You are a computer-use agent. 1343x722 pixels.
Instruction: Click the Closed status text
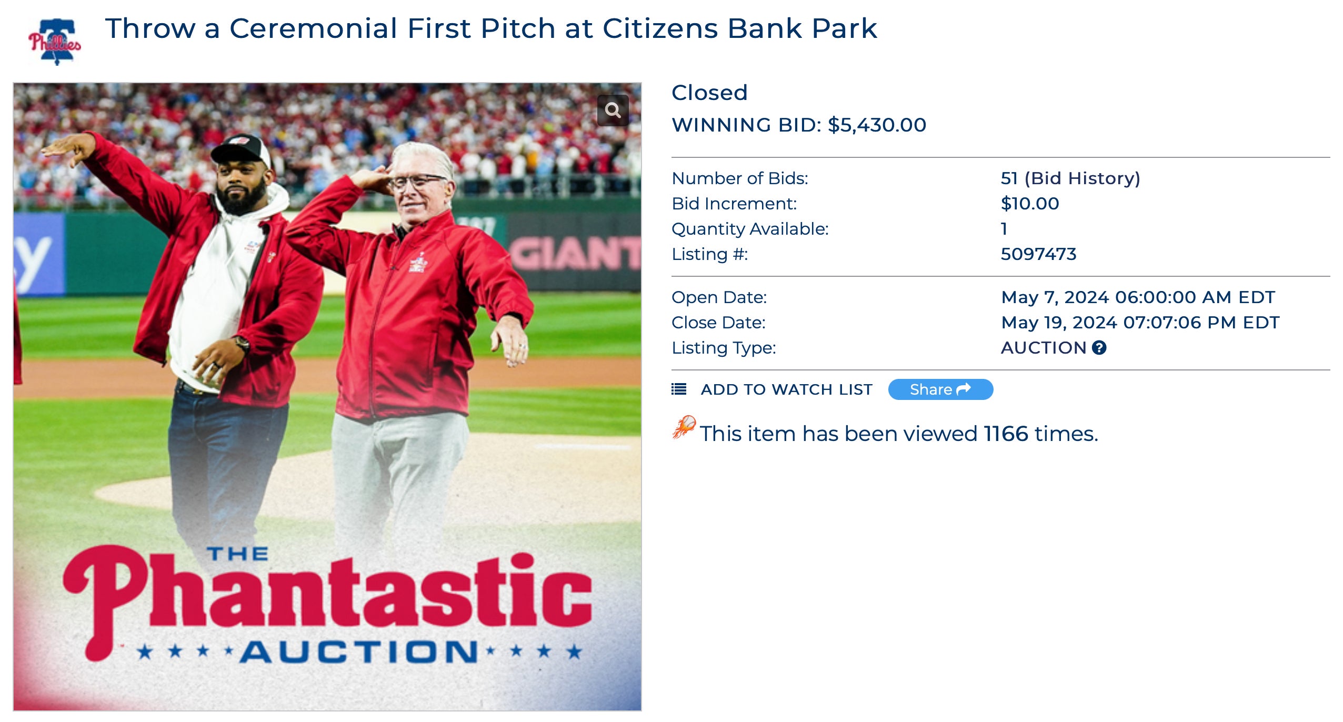(x=709, y=93)
